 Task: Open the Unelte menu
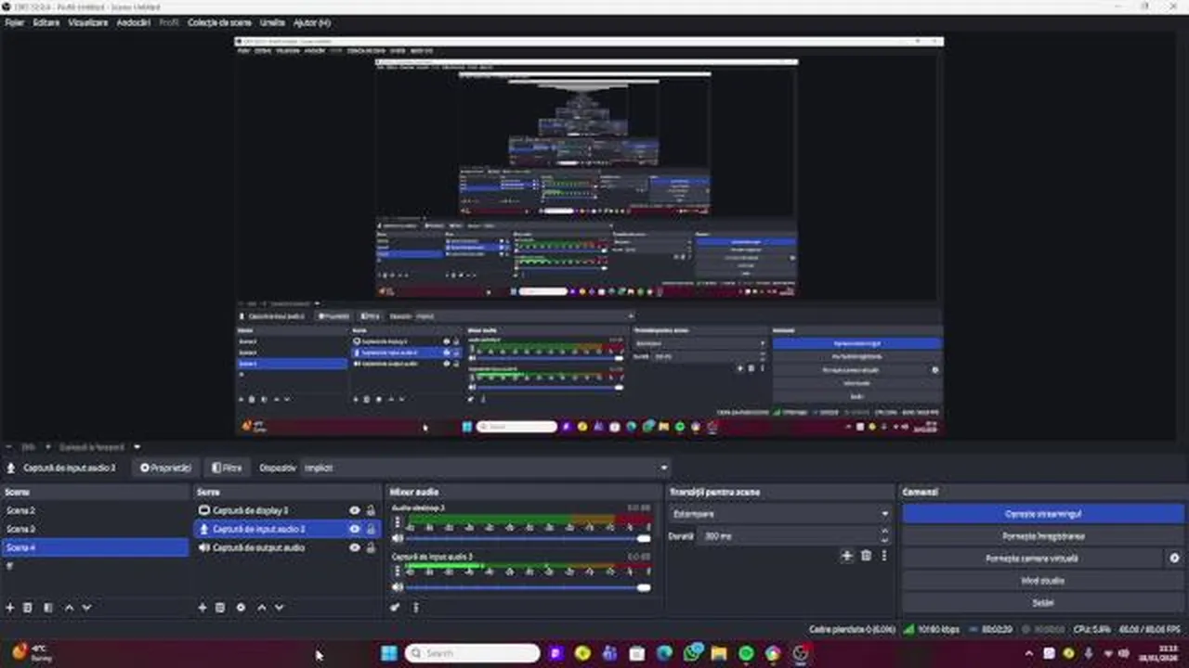tap(272, 22)
